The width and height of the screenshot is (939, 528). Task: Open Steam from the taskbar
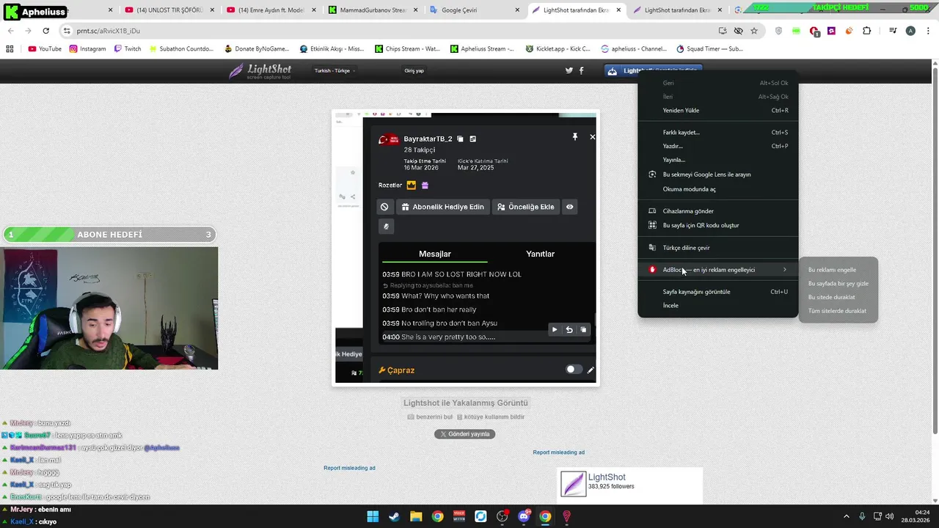click(x=394, y=516)
